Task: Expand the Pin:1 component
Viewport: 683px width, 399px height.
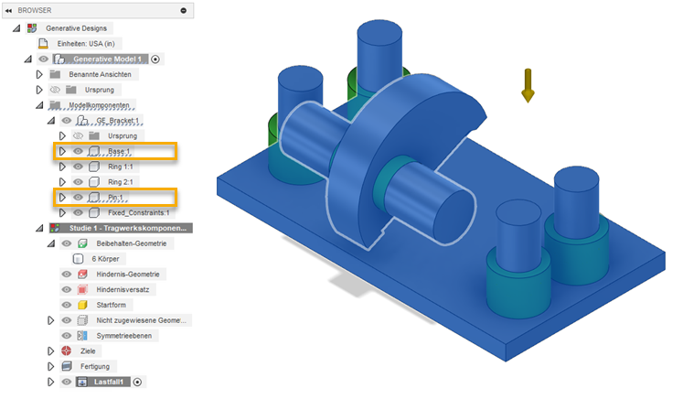Action: point(62,198)
